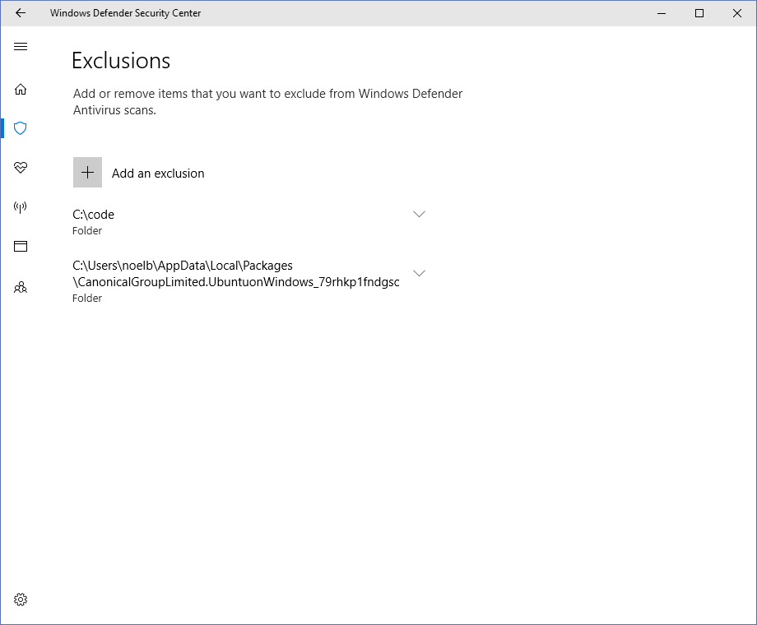Close the Windows Defender Security Center window
757x625 pixels.
tap(736, 13)
